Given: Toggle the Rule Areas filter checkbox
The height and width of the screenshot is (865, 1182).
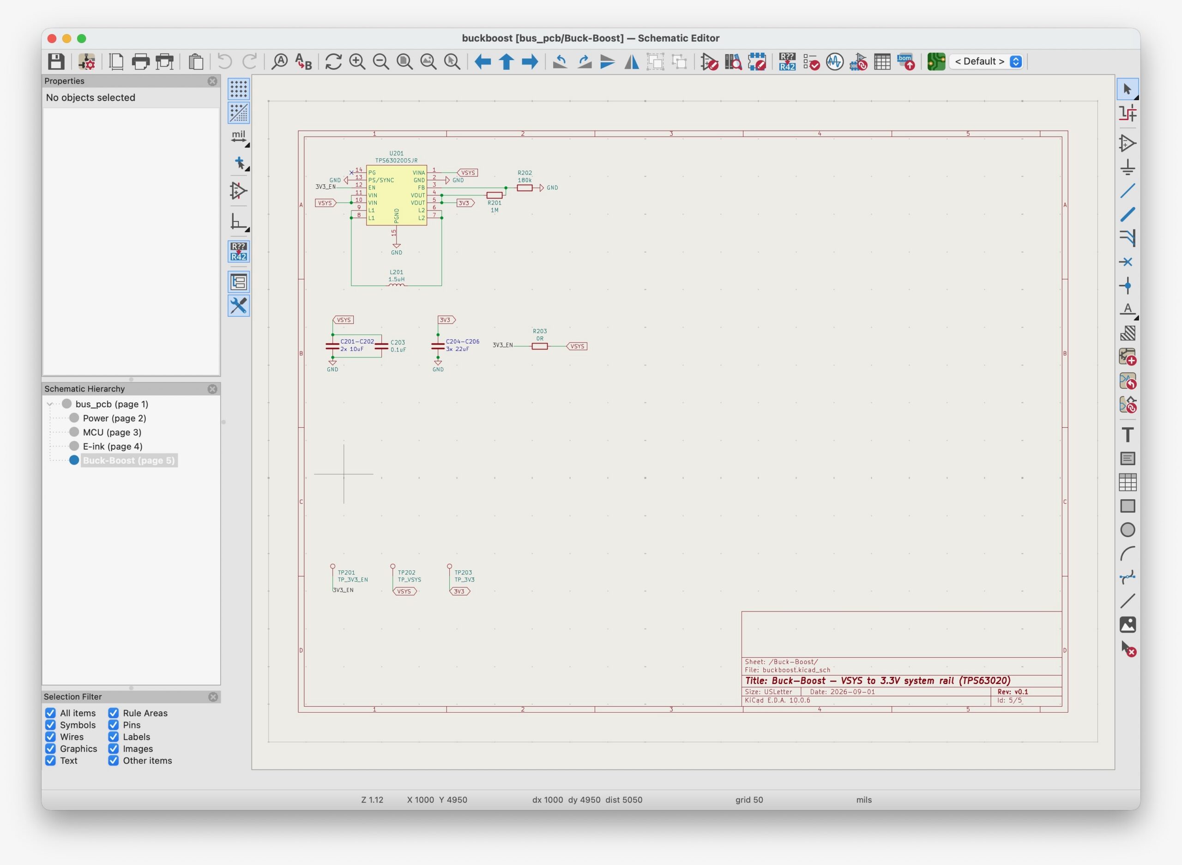Looking at the screenshot, I should [113, 713].
